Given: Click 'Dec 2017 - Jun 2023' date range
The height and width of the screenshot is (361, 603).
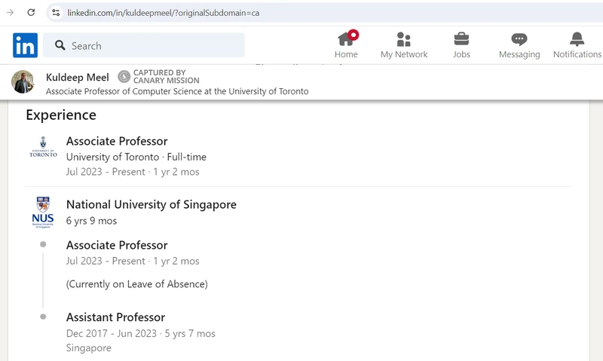Looking at the screenshot, I should point(111,333).
